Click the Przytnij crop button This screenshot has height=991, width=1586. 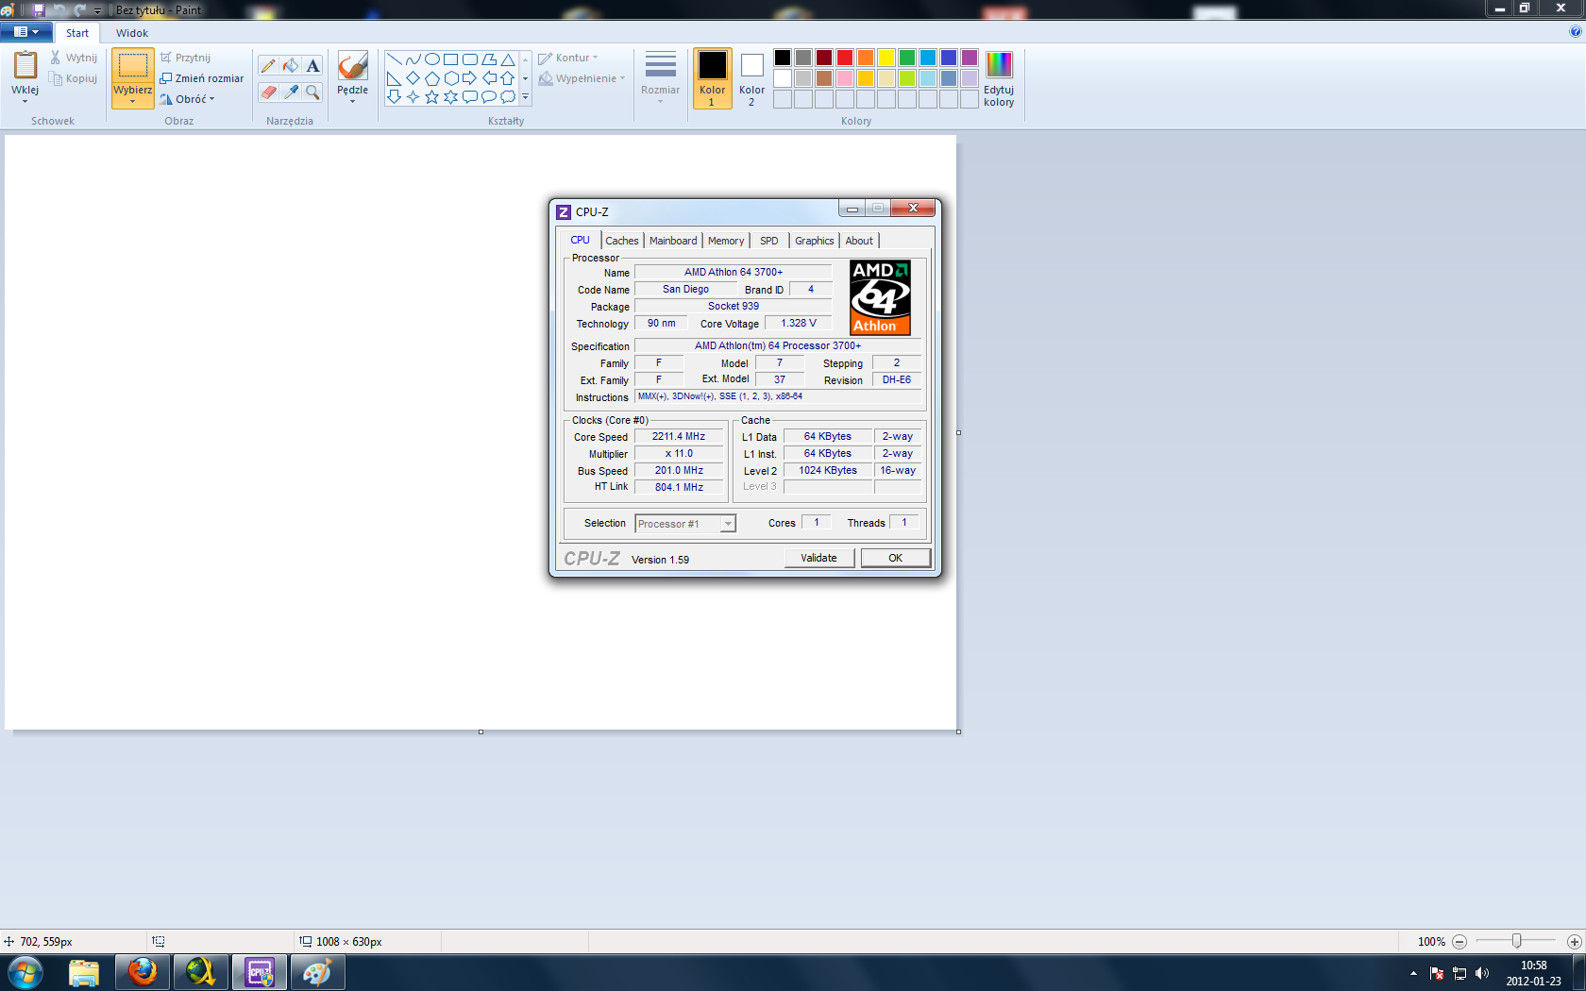185,58
